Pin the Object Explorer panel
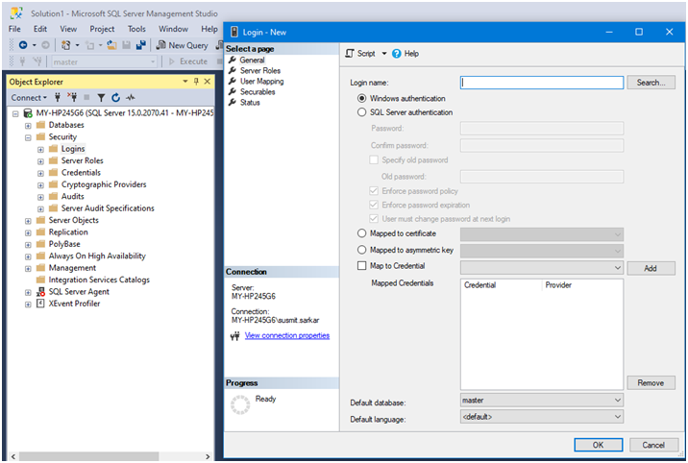The width and height of the screenshot is (688, 463). point(196,82)
